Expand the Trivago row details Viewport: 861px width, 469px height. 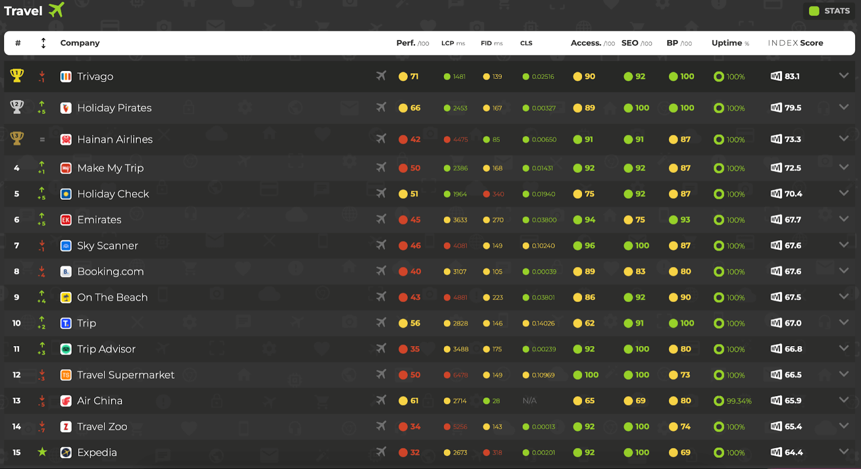844,76
